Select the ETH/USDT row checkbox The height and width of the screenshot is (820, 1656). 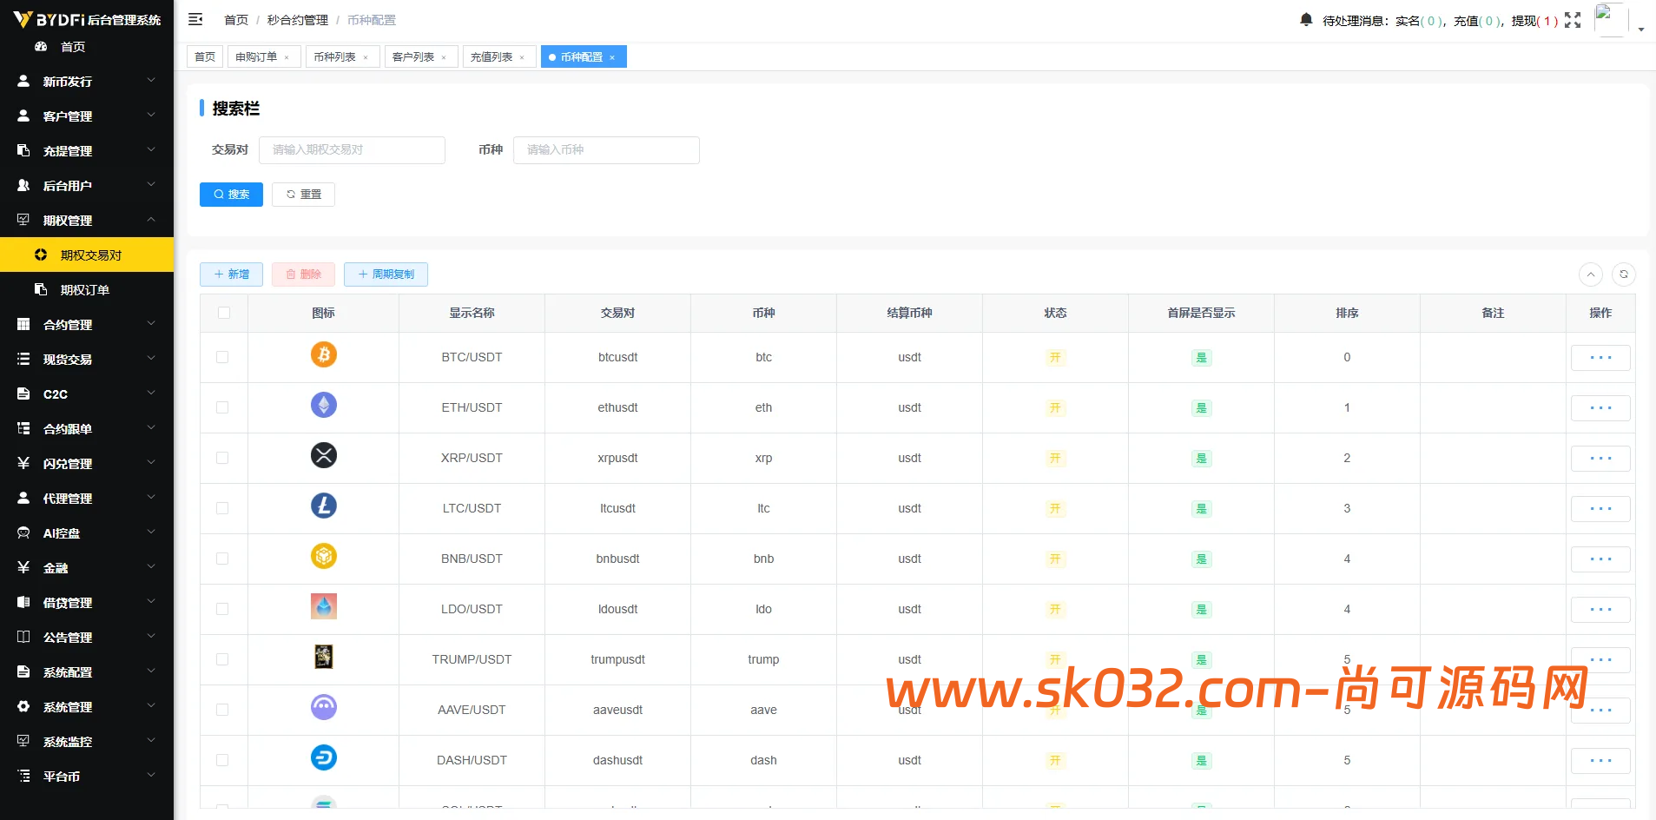222,407
